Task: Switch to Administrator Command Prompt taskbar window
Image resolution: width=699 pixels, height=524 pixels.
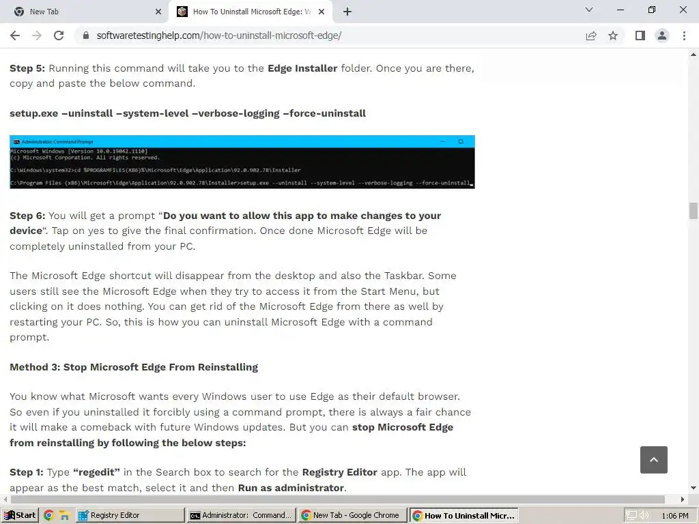Action: click(241, 516)
